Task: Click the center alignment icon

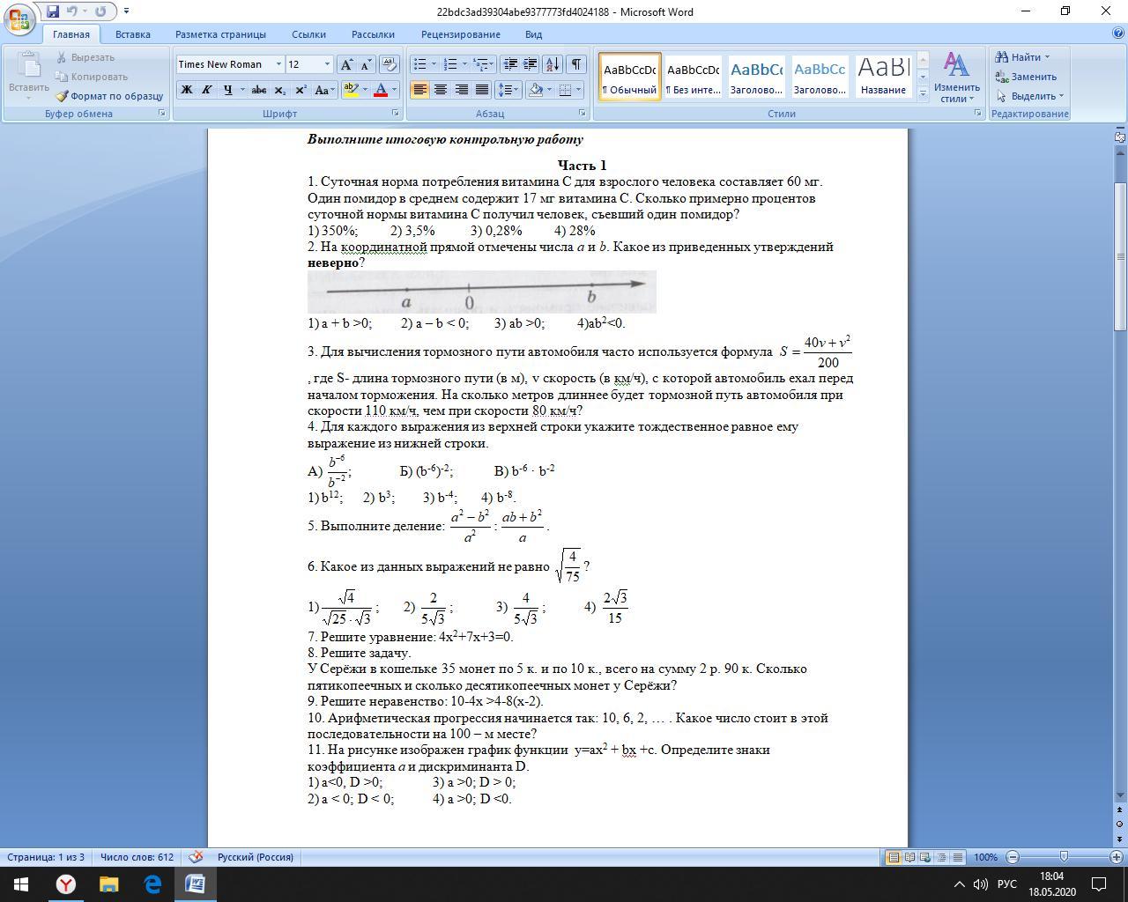Action: (x=440, y=90)
